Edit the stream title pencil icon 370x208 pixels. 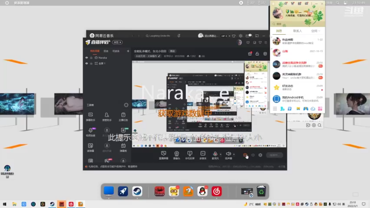tap(159, 56)
